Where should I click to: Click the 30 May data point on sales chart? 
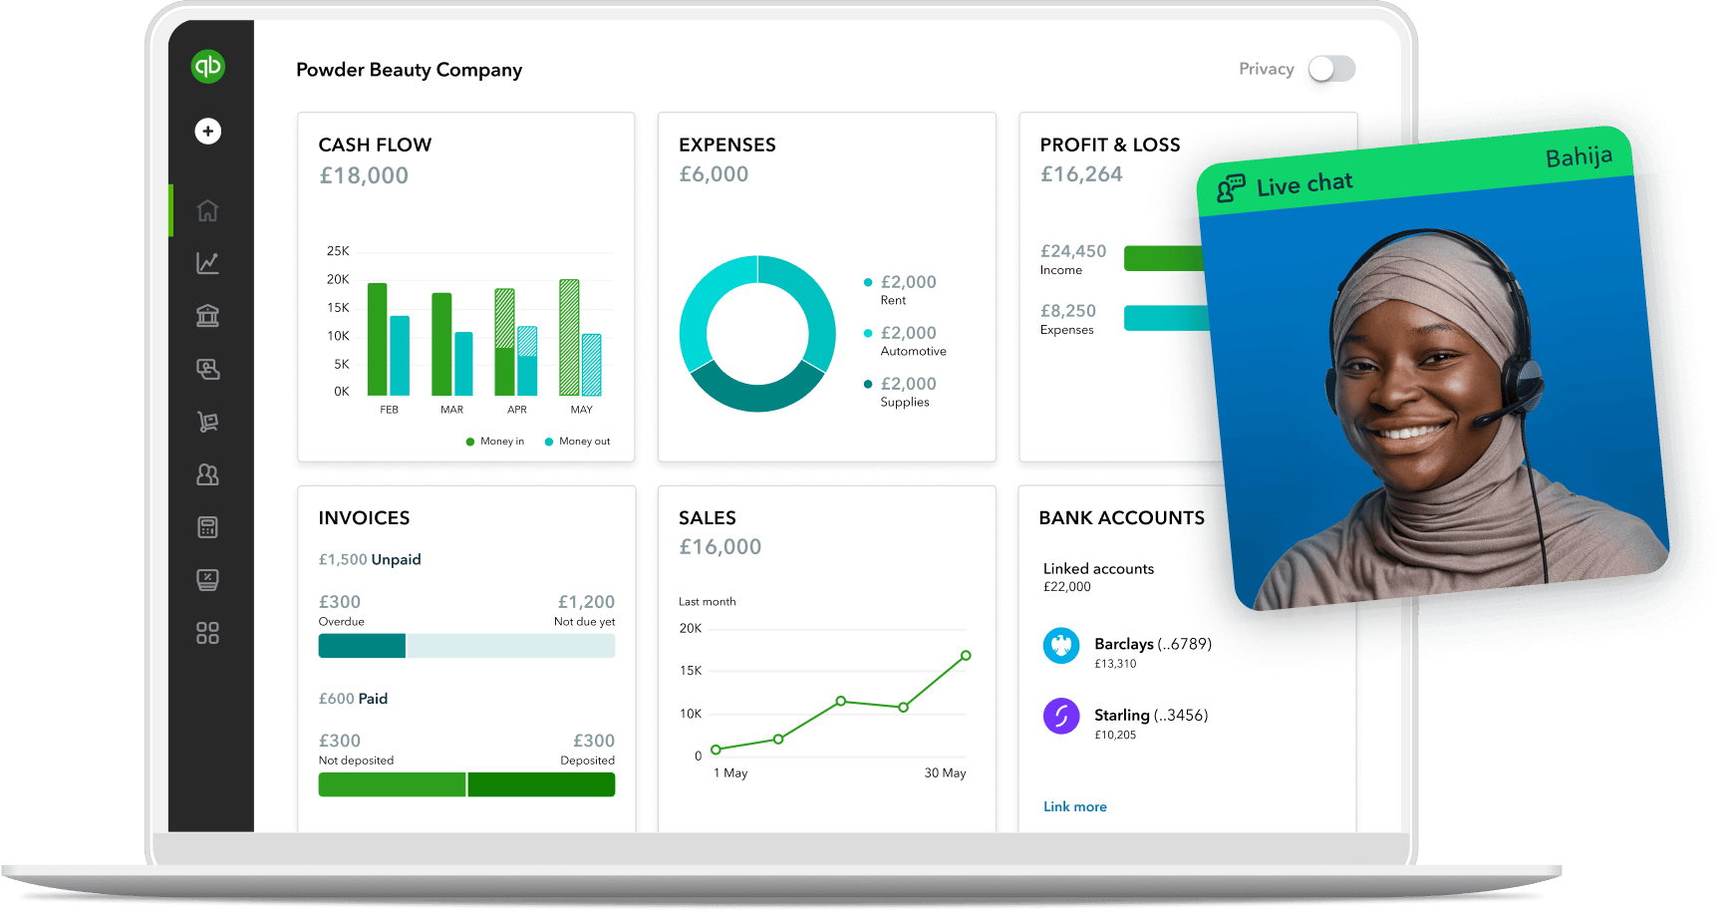tap(966, 656)
